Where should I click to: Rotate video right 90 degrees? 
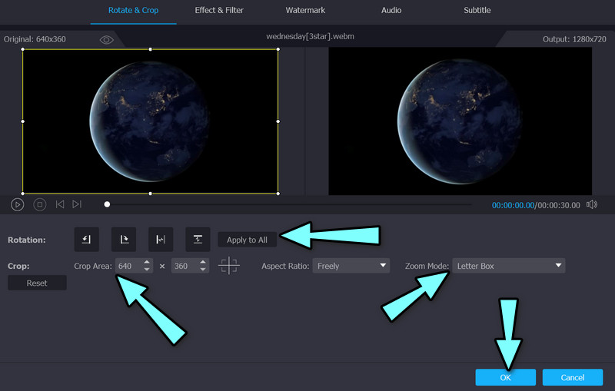coord(123,240)
